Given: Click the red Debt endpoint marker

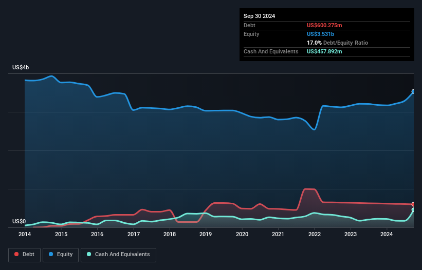Looking at the screenshot, I should (413, 204).
